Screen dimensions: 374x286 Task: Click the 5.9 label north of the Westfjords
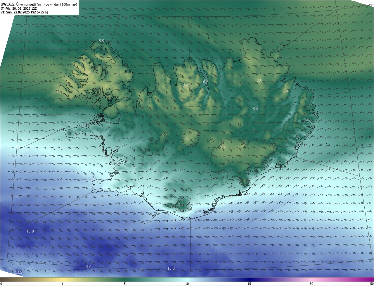coord(101,41)
